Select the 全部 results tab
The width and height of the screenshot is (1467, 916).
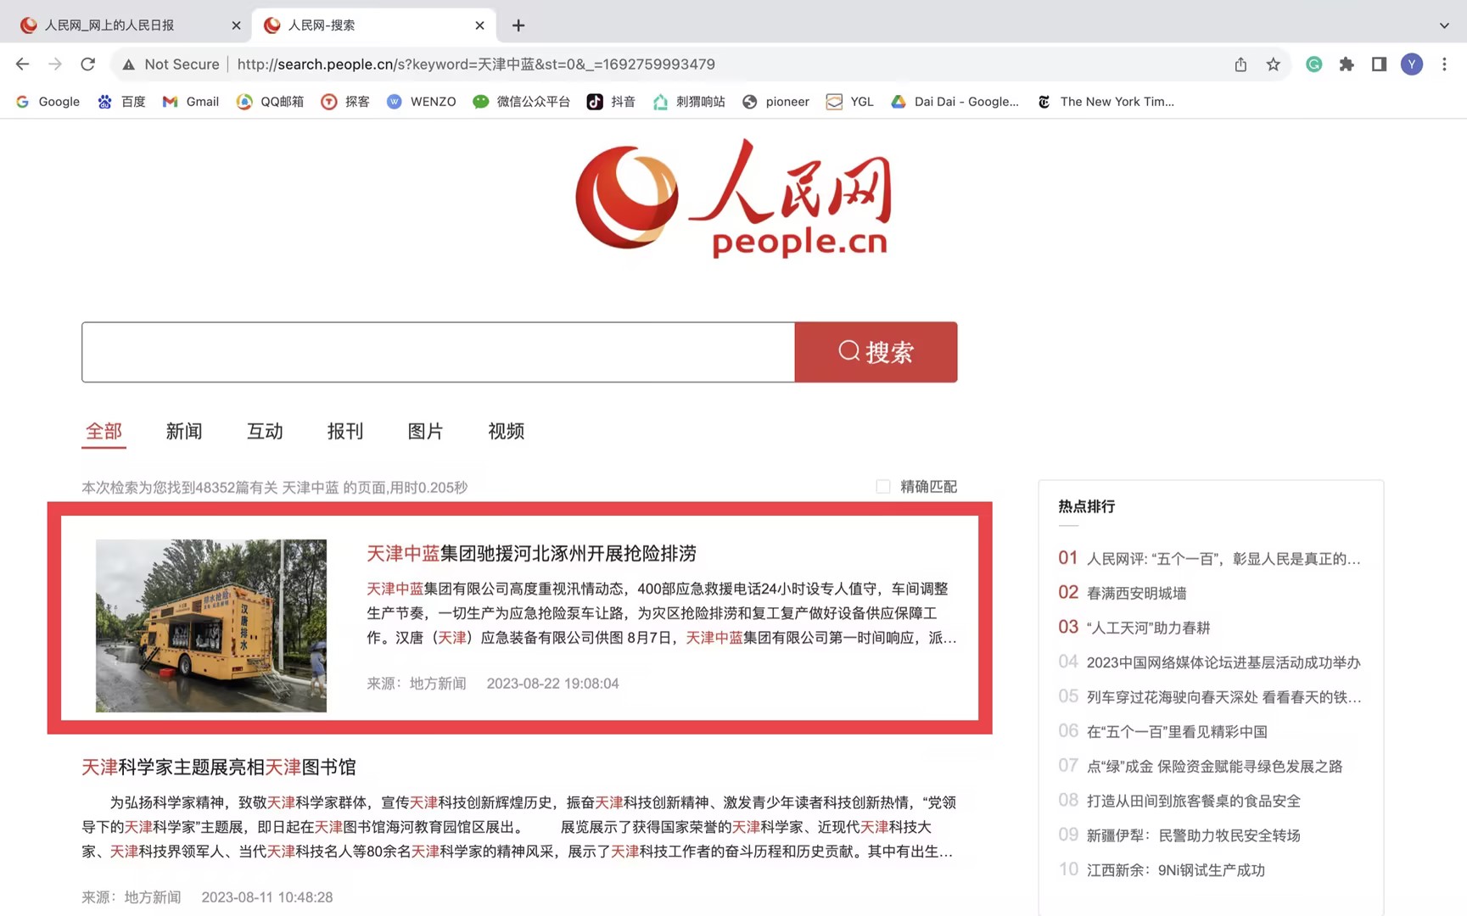[x=104, y=432]
